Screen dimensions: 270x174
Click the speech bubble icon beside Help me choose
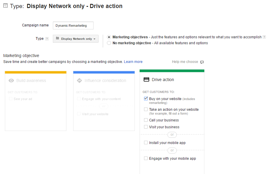coord(202,62)
